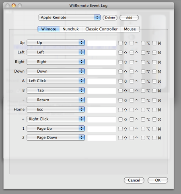
Task: Enable Control modifier for the plus row
Action: pyautogui.click(x=132, y=119)
